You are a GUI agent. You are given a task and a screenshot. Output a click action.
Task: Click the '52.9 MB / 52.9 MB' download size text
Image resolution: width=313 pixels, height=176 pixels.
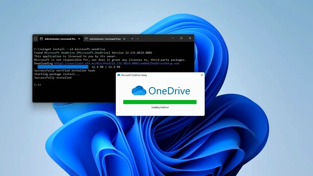(106, 67)
